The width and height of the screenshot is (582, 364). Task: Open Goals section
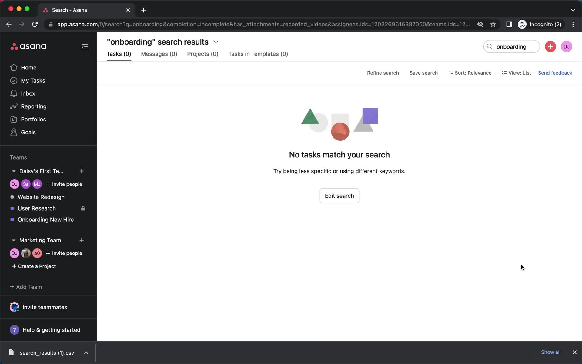click(x=28, y=132)
